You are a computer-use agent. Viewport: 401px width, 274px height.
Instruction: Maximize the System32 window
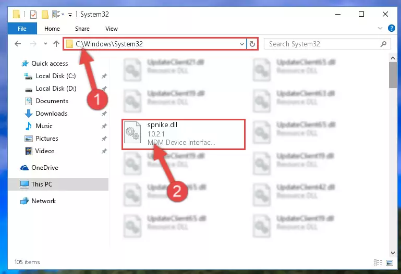coord(361,14)
